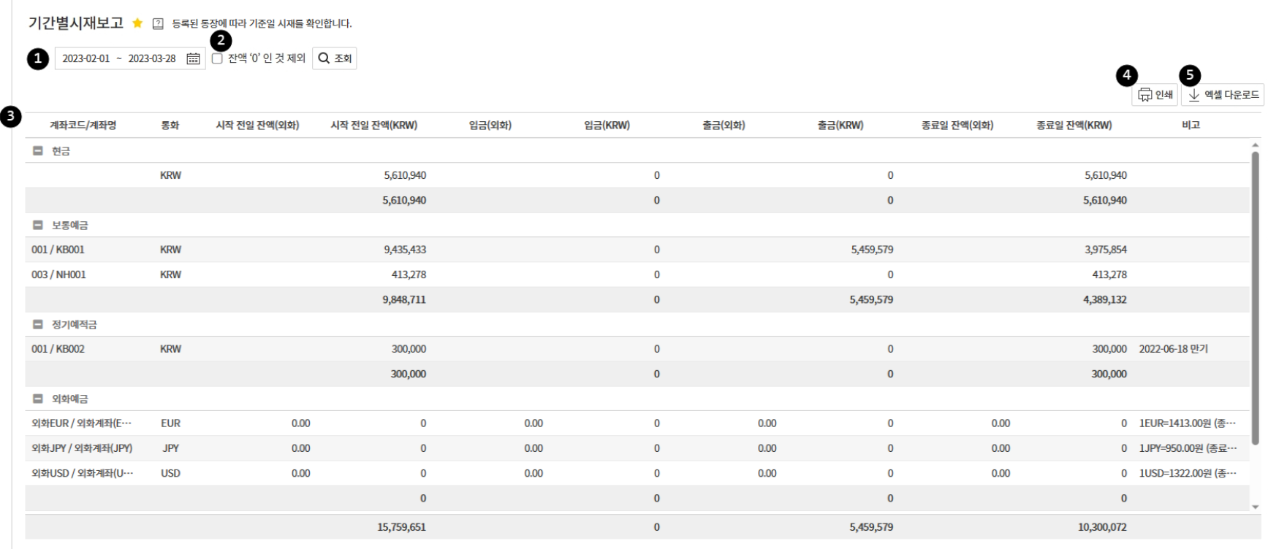Select the 001 / KB001 account row
Screen dimensions: 1268x549
[58, 250]
